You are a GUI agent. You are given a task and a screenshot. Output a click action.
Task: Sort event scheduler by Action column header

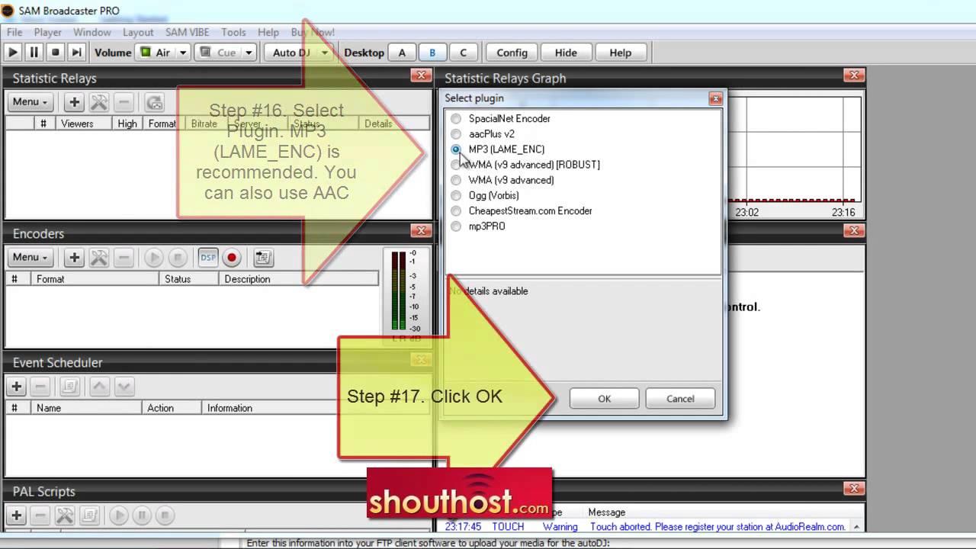tap(172, 408)
